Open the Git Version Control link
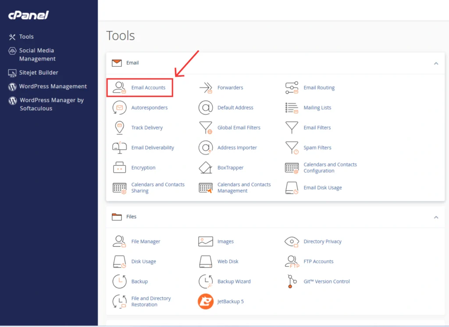The image size is (449, 327). coord(326,281)
